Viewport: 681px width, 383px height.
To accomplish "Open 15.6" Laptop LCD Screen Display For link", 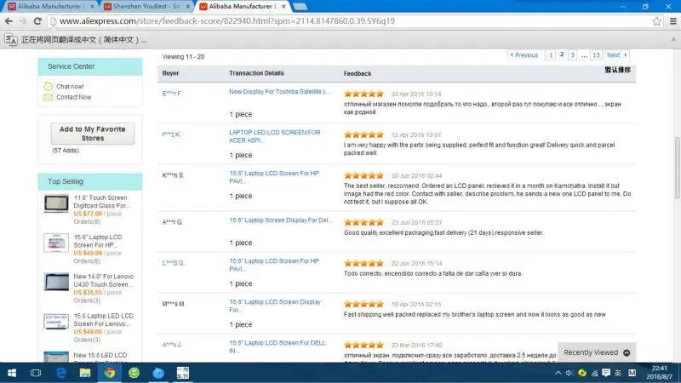I will click(275, 306).
